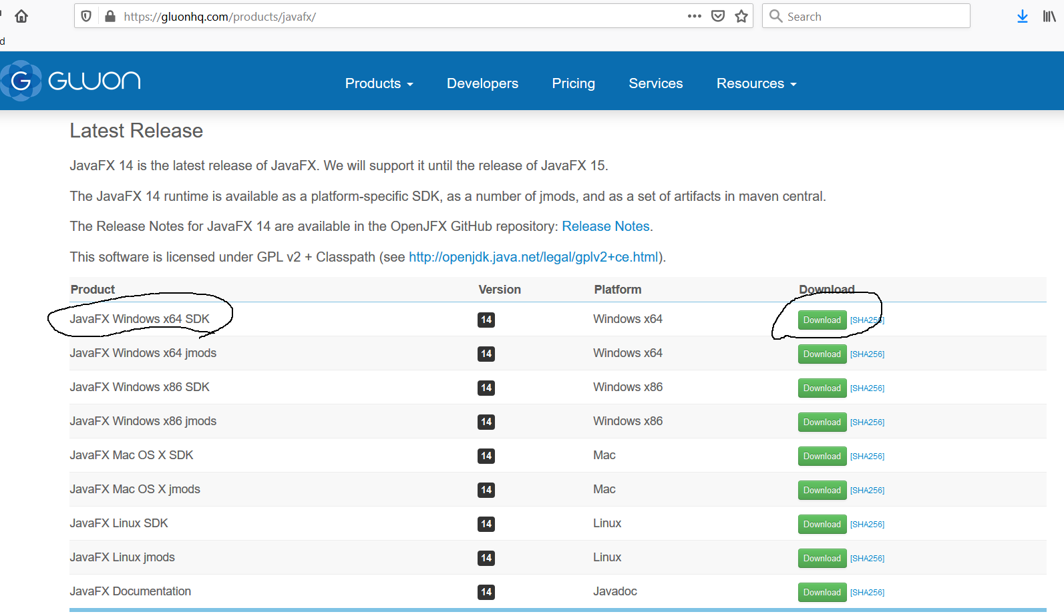Click the Mac platform cell for Mac OS X SDK
This screenshot has width=1064, height=616.
tap(604, 455)
